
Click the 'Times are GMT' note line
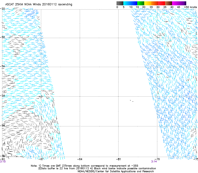pyautogui.click(x=85, y=166)
